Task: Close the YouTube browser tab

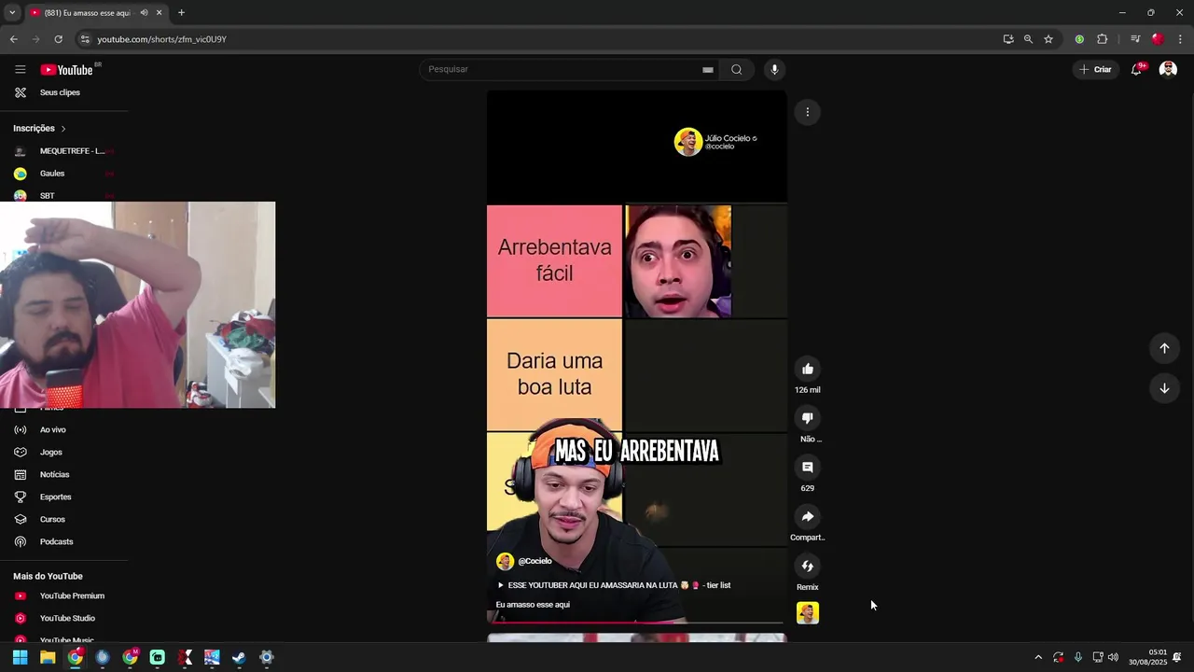Action: click(x=159, y=13)
